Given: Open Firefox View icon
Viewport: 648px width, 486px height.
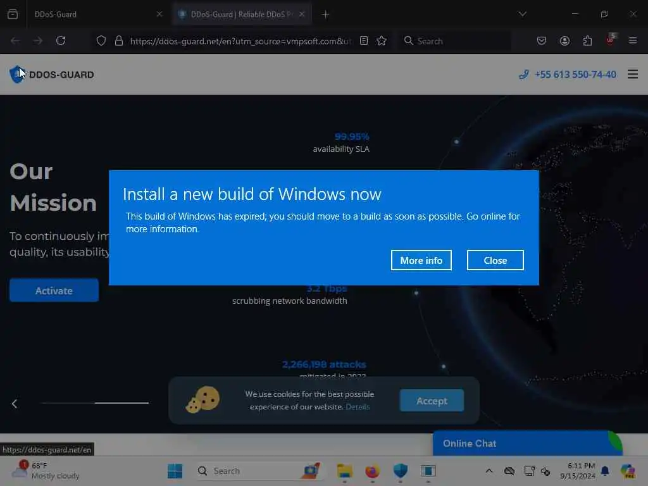Looking at the screenshot, I should click(x=13, y=14).
